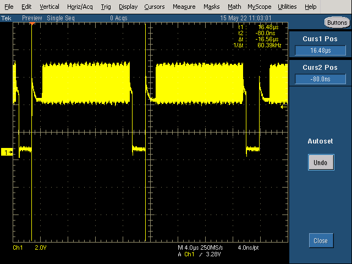Click the Curs1 Pos label
The image size is (352, 264).
click(x=320, y=39)
